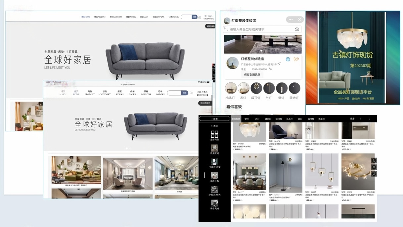Sort ascending with up arrow beside 排序
Screen dimensions: 403x227
(360, 119)
